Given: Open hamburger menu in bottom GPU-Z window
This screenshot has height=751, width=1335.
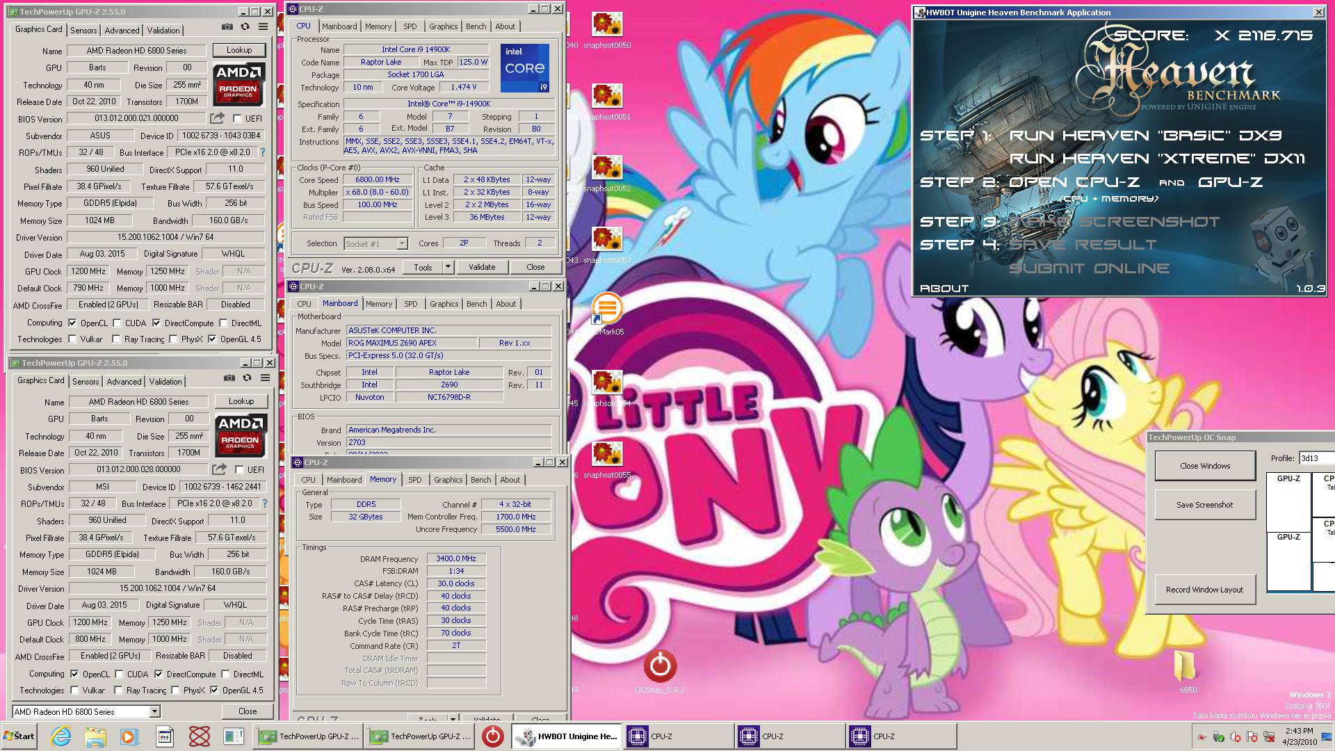Looking at the screenshot, I should 265,378.
